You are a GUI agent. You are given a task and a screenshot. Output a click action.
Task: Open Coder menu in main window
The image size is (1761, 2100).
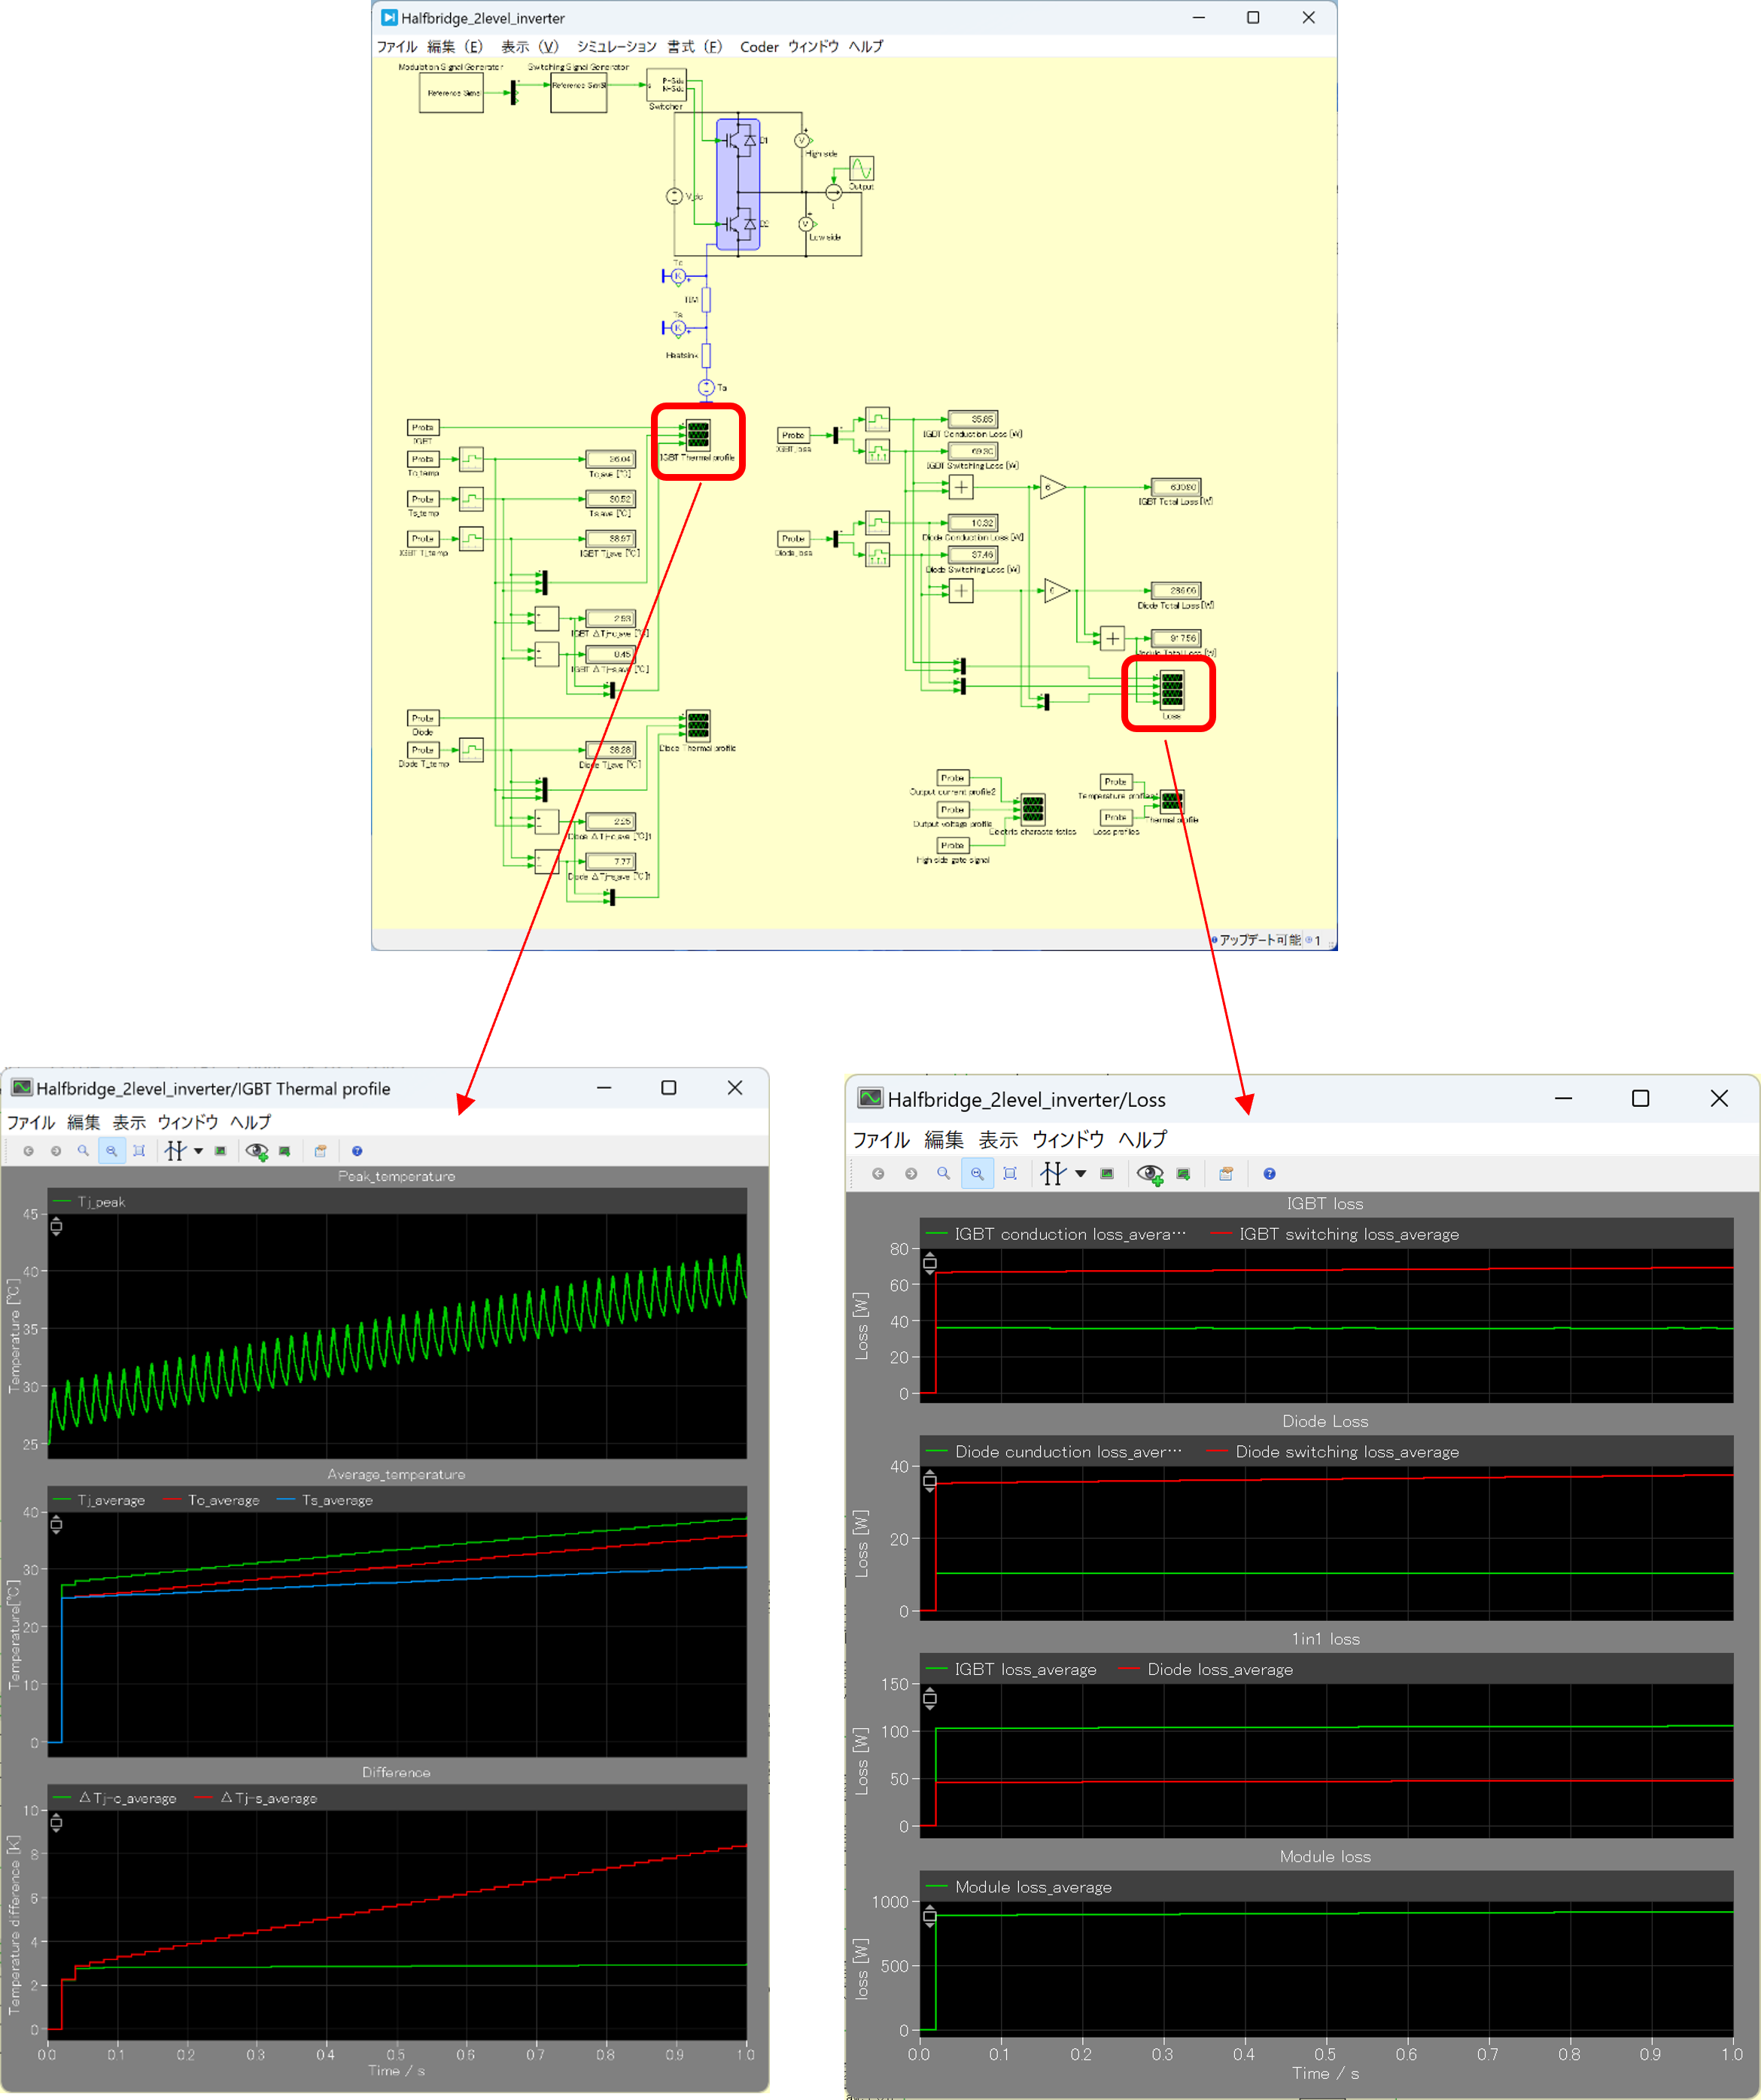tap(758, 46)
